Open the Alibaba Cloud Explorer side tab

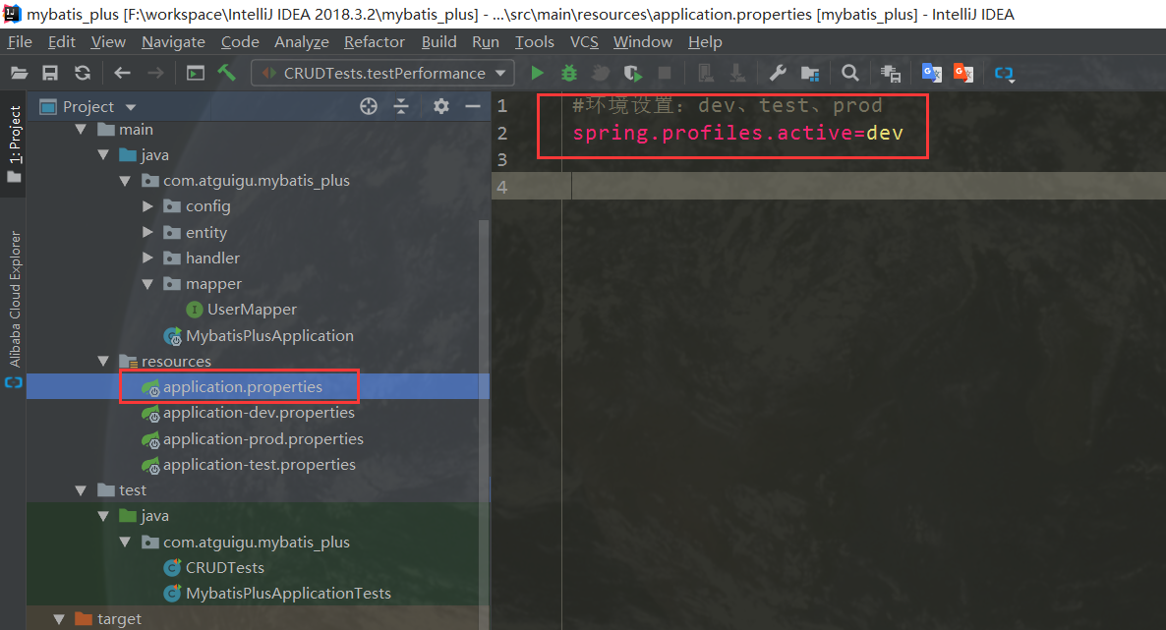coord(14,308)
